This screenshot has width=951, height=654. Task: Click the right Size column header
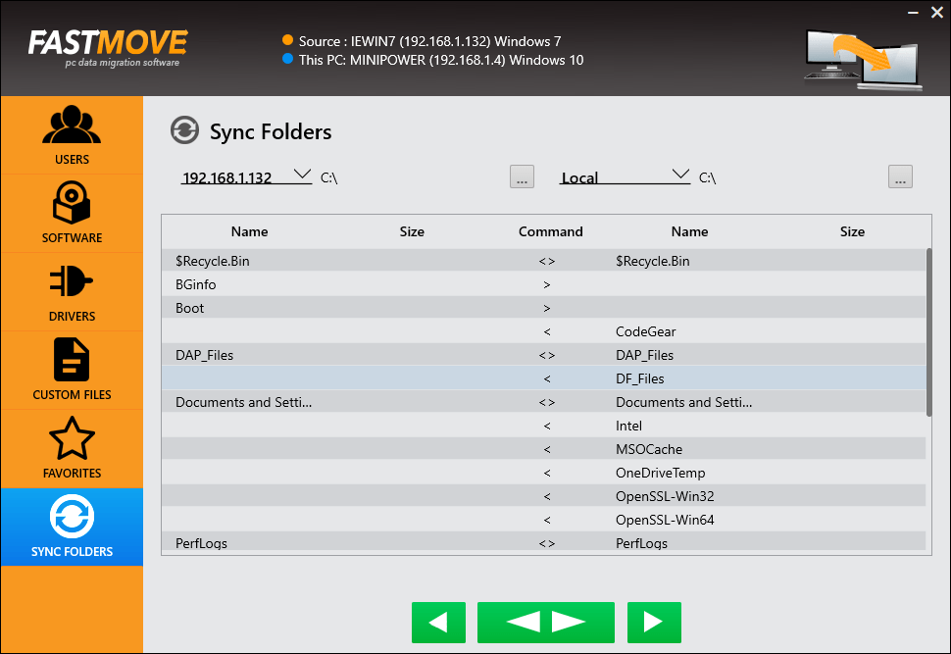[852, 231]
